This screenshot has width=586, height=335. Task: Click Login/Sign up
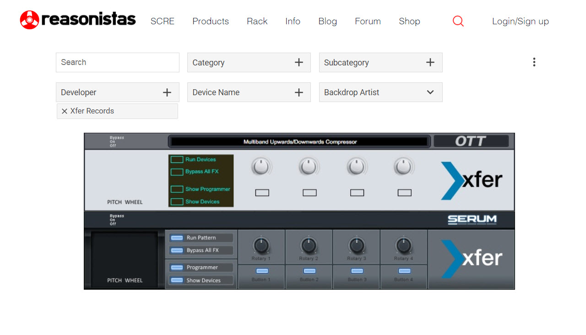click(x=520, y=21)
